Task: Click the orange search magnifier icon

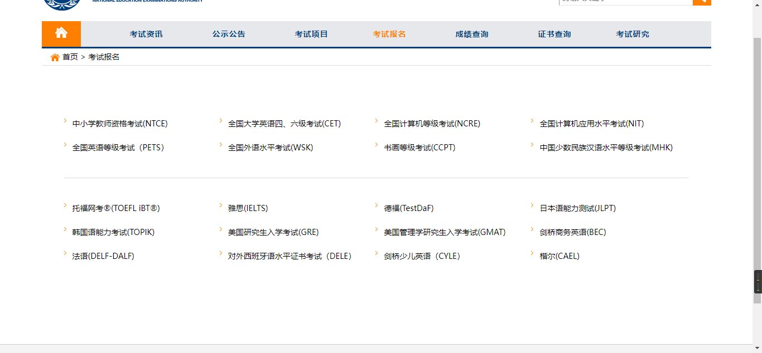Action: tap(701, 2)
